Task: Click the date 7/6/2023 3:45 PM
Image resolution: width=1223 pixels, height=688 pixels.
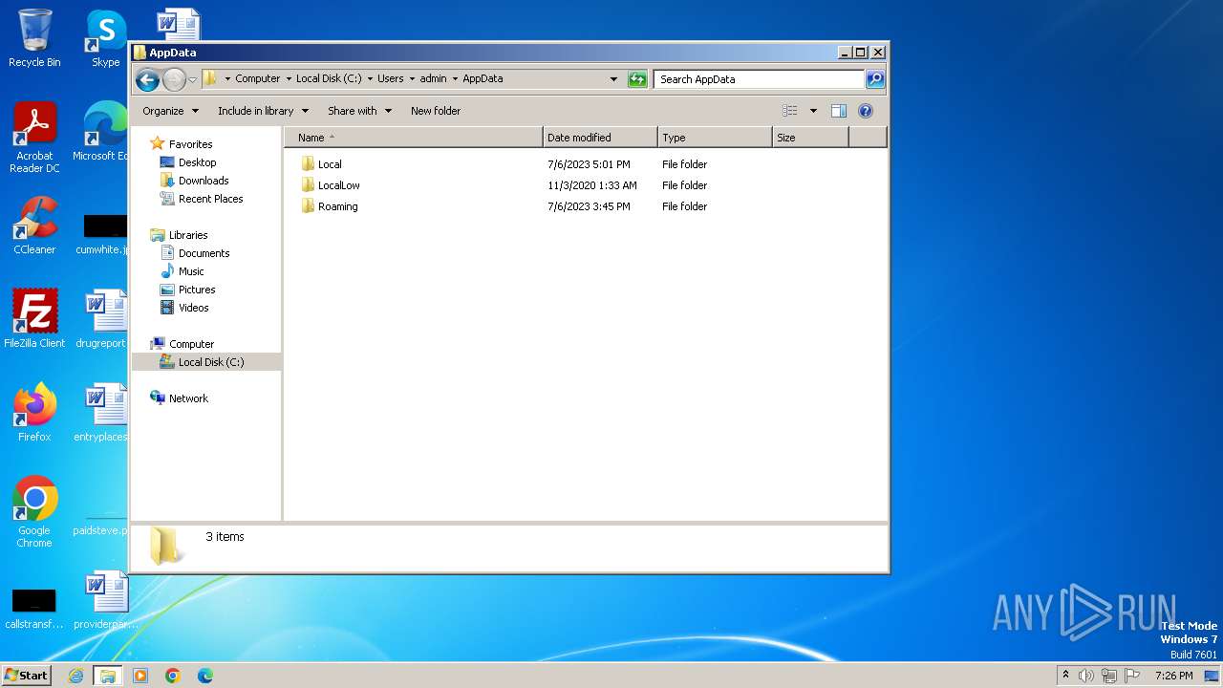Action: click(589, 206)
